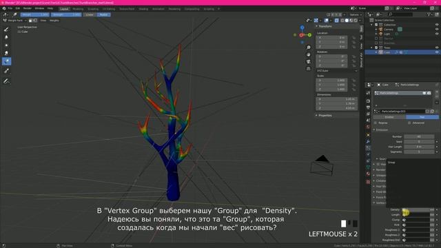Select the Annotate tool
The image size is (441, 248).
pos(6,81)
